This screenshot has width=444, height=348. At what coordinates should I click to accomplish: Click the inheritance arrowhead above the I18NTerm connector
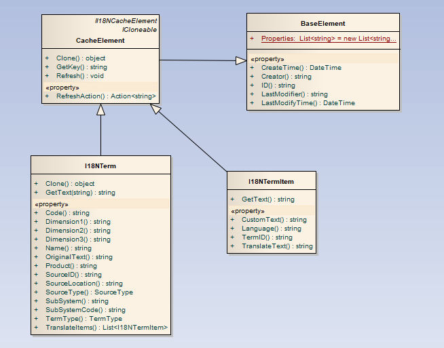click(100, 111)
